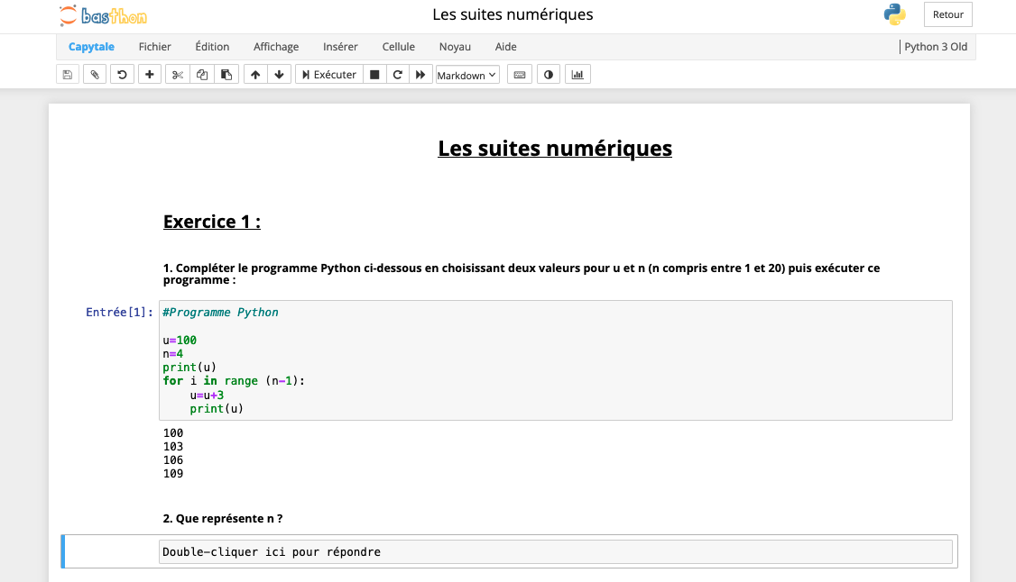Open the Cellule menu
The width and height of the screenshot is (1016, 582).
click(x=398, y=47)
